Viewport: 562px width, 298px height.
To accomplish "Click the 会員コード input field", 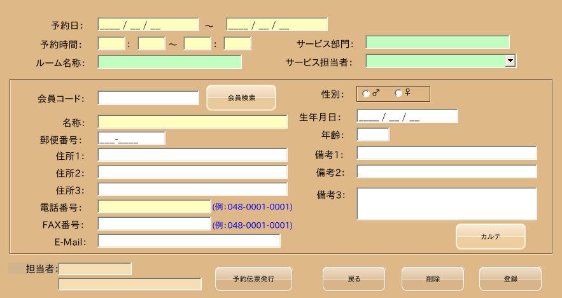I will pyautogui.click(x=148, y=98).
